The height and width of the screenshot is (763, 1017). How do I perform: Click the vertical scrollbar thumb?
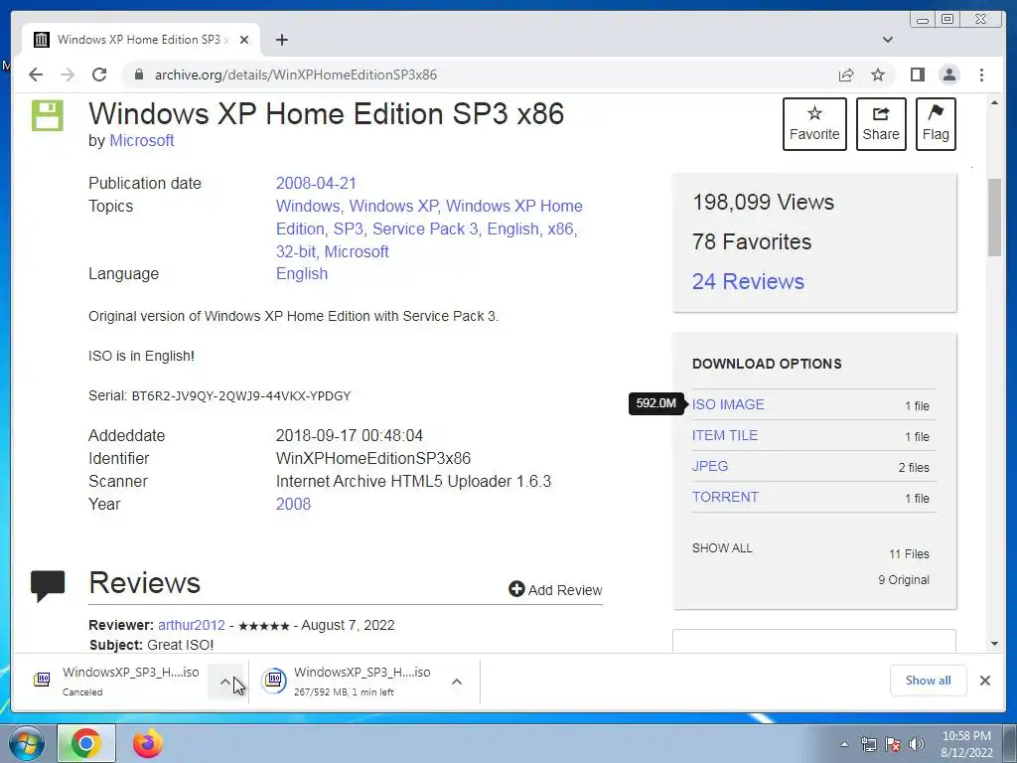(995, 218)
